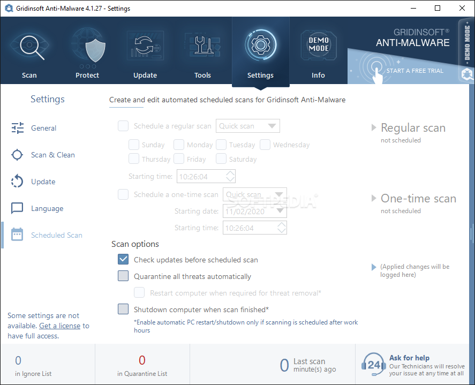Open regular scan type Quick scan dropdown
This screenshot has height=385, width=475.
point(248,126)
